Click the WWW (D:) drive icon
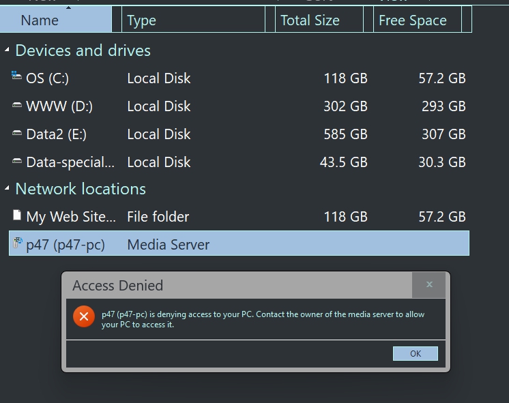Screen dimensions: 509x403 pyautogui.click(x=17, y=106)
